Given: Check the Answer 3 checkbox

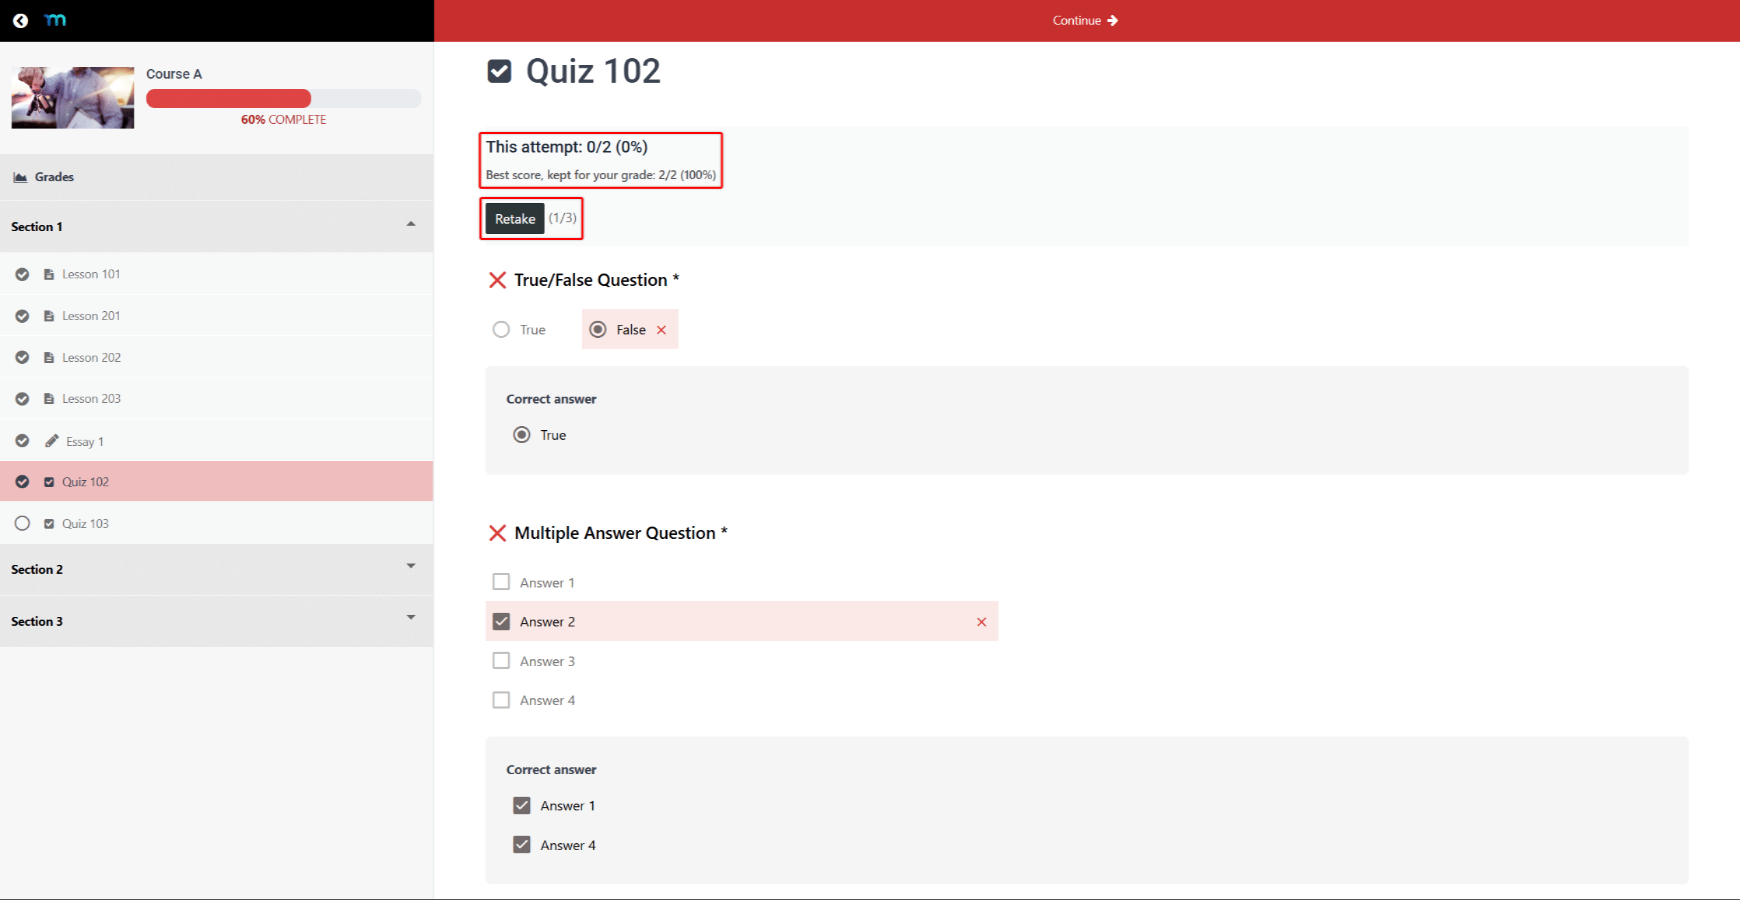Looking at the screenshot, I should [x=501, y=661].
